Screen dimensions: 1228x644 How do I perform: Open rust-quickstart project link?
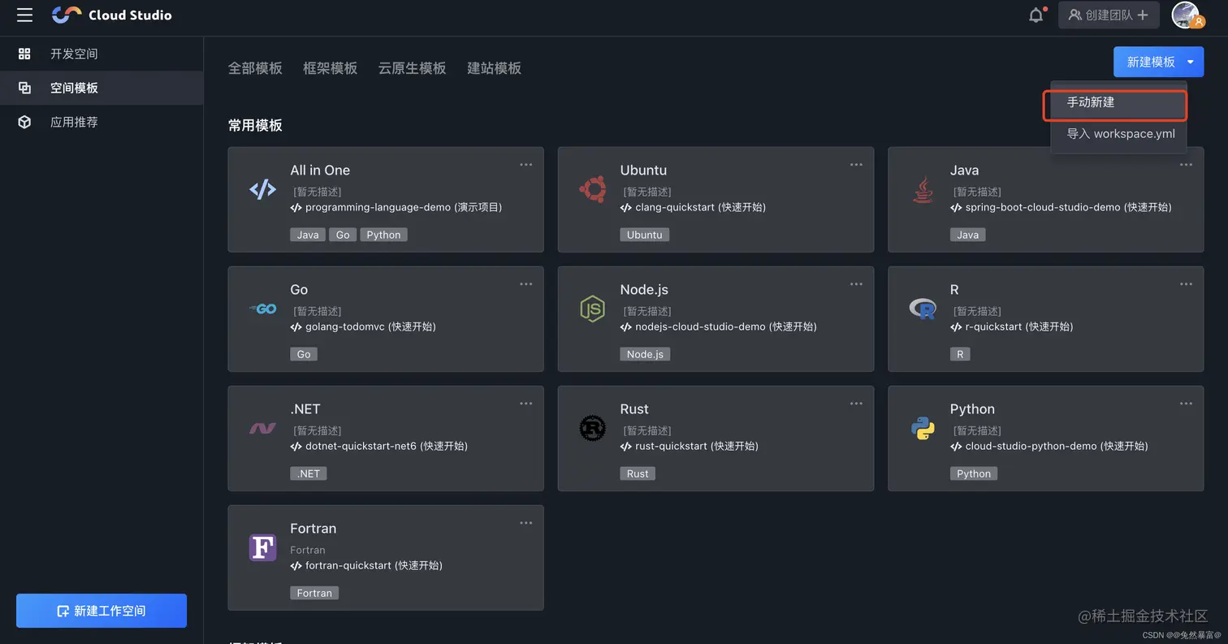click(689, 446)
